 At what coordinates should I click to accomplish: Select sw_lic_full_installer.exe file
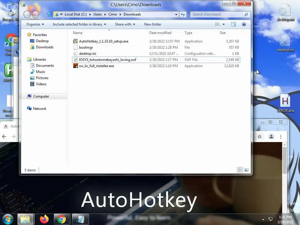point(156,66)
